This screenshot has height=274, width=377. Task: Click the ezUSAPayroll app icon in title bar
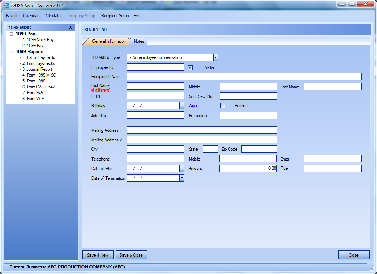tap(6, 5)
